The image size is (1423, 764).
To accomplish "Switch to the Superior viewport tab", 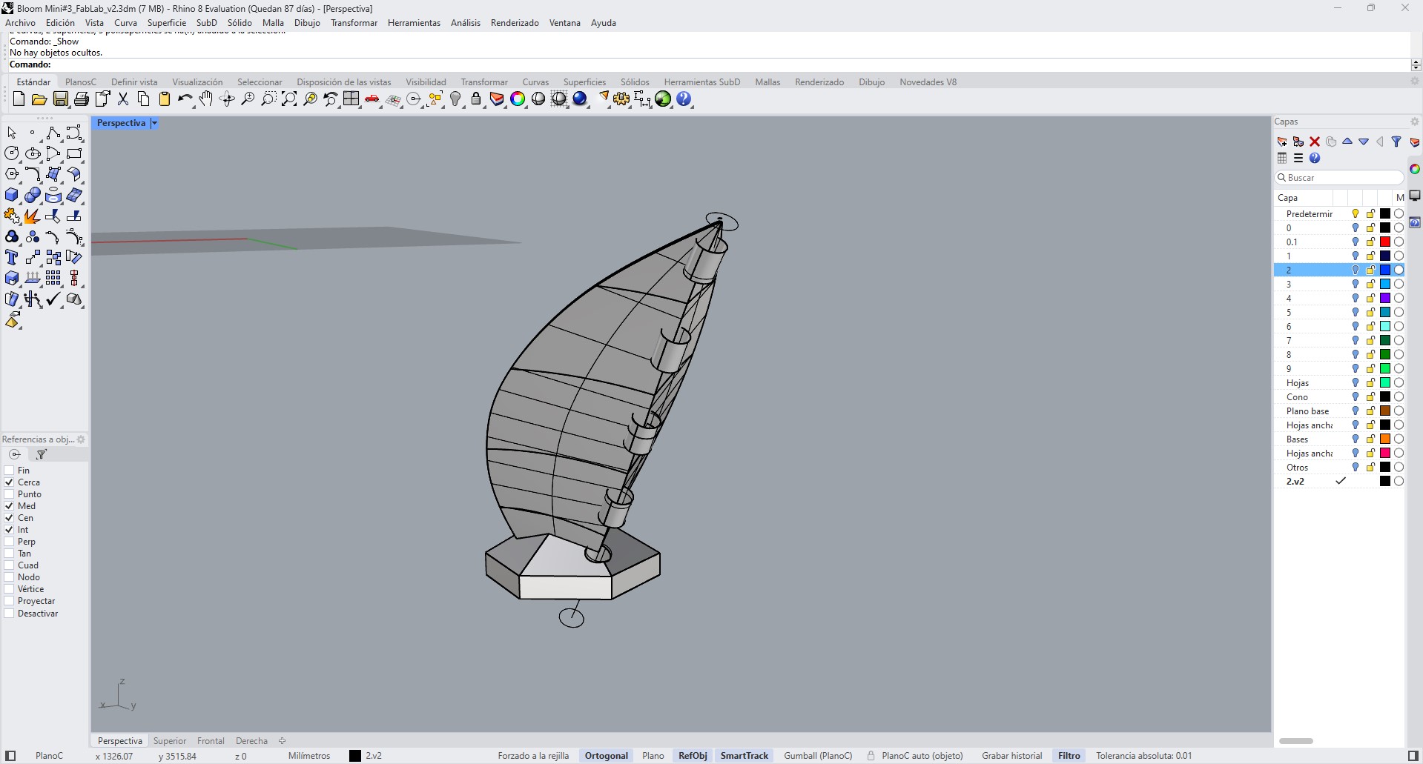I will tap(170, 741).
